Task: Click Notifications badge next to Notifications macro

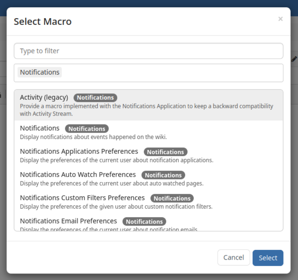Action: 87,128
